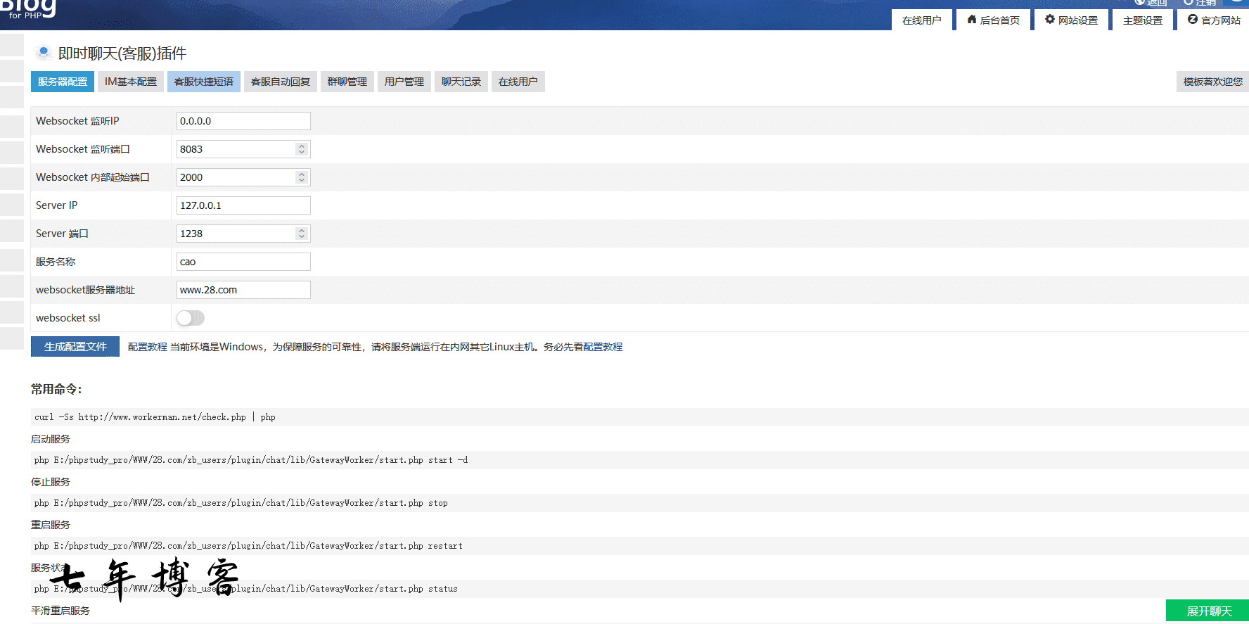Click 展开聊天 green button

1208,611
